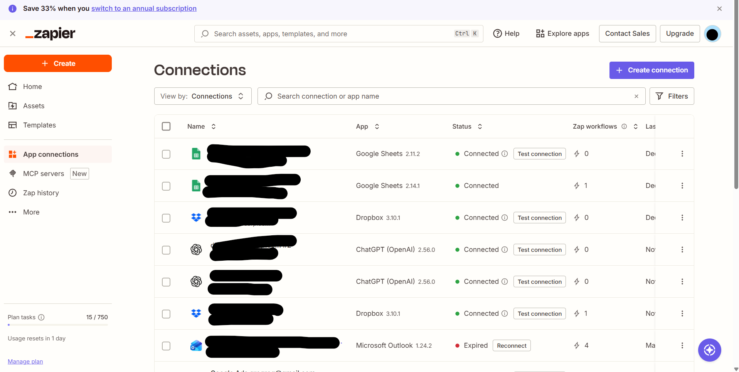Click the Zap workflows column info icon
Viewport: 739px width, 372px height.
pyautogui.click(x=624, y=126)
